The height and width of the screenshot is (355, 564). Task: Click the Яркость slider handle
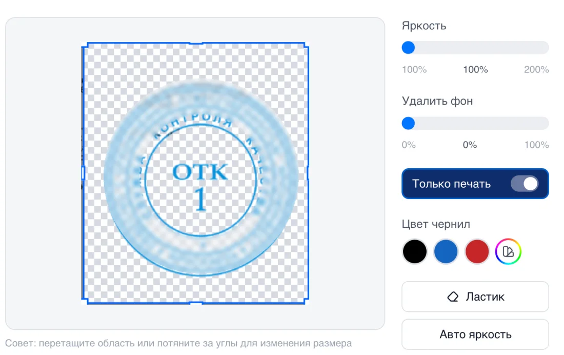coord(408,48)
